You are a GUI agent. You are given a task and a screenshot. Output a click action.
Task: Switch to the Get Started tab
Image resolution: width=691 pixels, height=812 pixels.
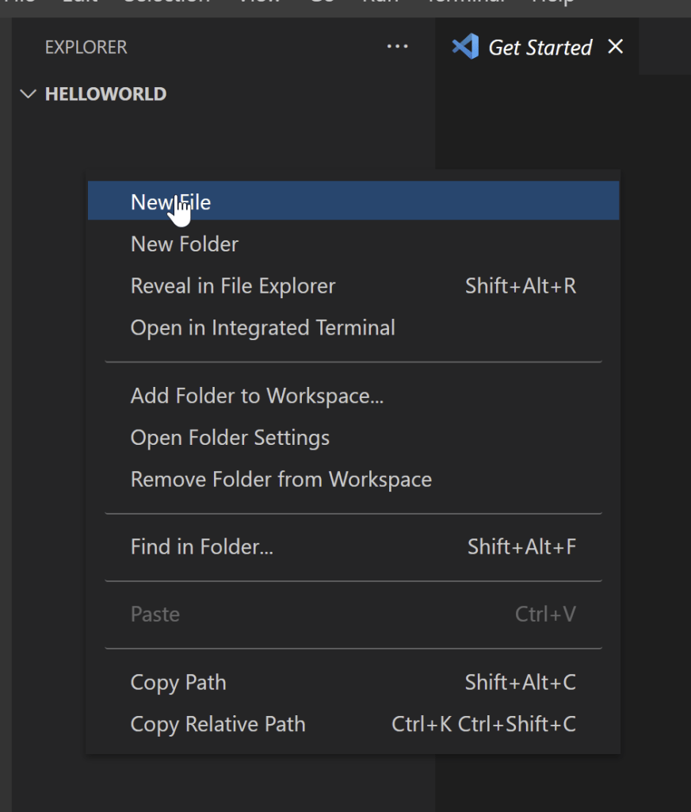pos(540,48)
